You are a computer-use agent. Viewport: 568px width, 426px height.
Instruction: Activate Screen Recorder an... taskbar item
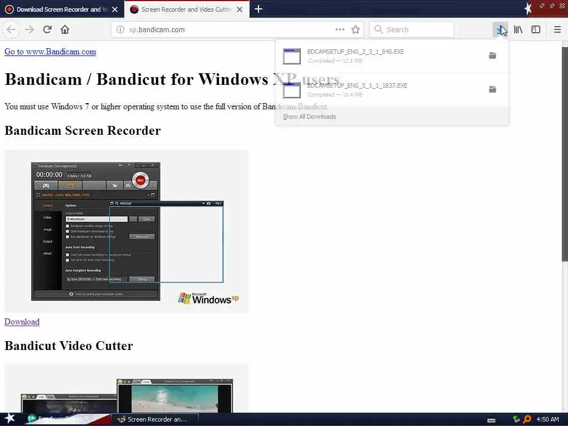154,419
